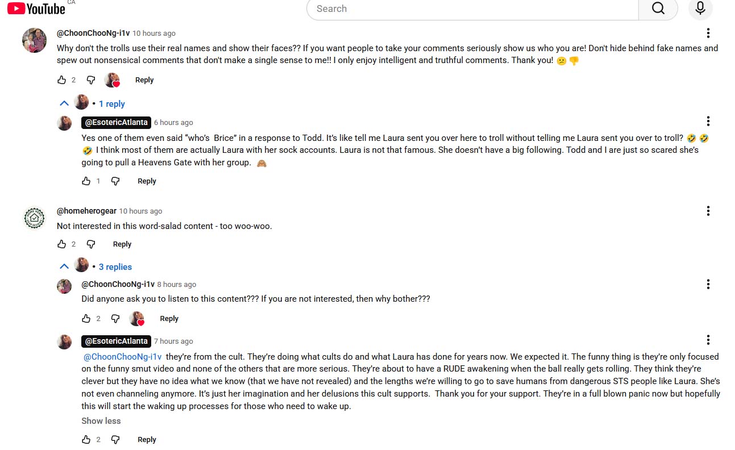This screenshot has width=735, height=450.
Task: Click the magnifying glass search button
Action: pyautogui.click(x=658, y=9)
